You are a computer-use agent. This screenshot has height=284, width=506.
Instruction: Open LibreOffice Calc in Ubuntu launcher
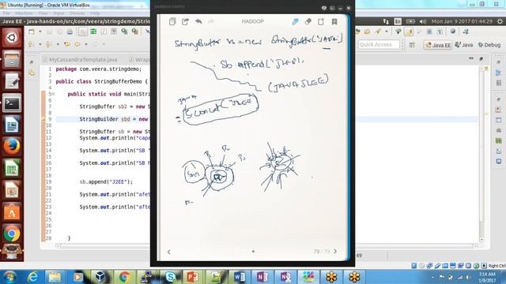pyautogui.click(x=12, y=168)
